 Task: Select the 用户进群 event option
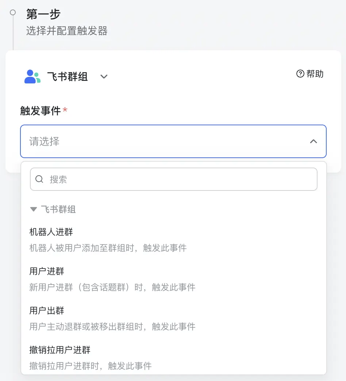click(x=174, y=279)
